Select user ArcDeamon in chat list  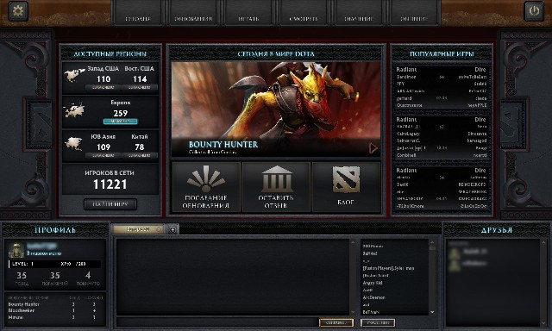373,297
